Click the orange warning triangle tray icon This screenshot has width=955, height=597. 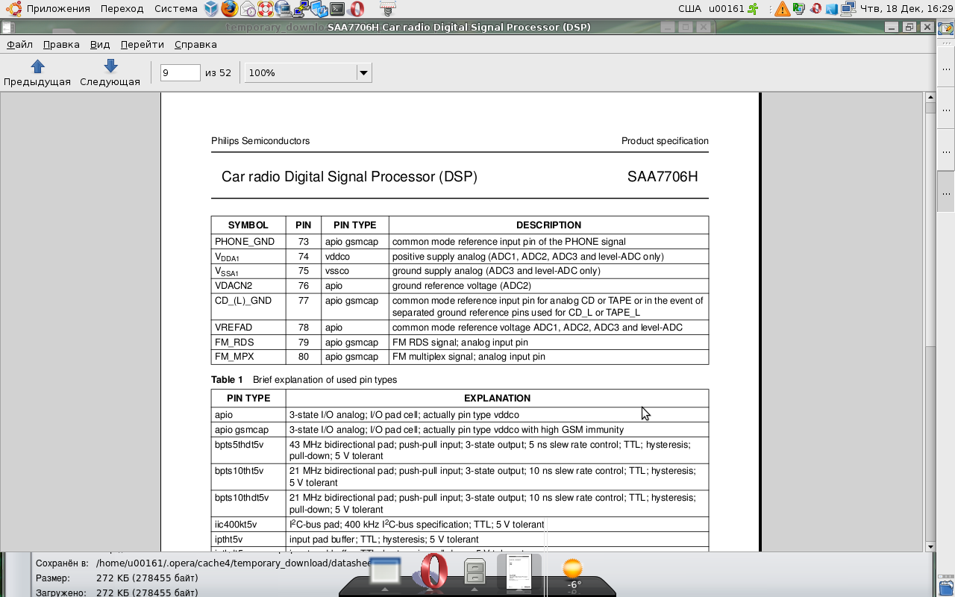click(x=782, y=9)
